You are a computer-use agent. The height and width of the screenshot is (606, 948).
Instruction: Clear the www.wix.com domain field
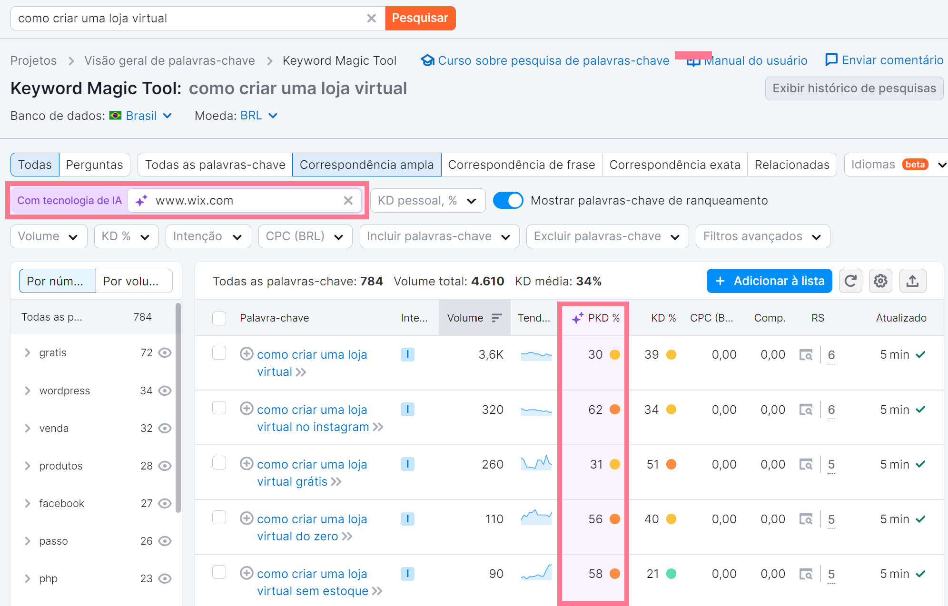pyautogui.click(x=348, y=201)
